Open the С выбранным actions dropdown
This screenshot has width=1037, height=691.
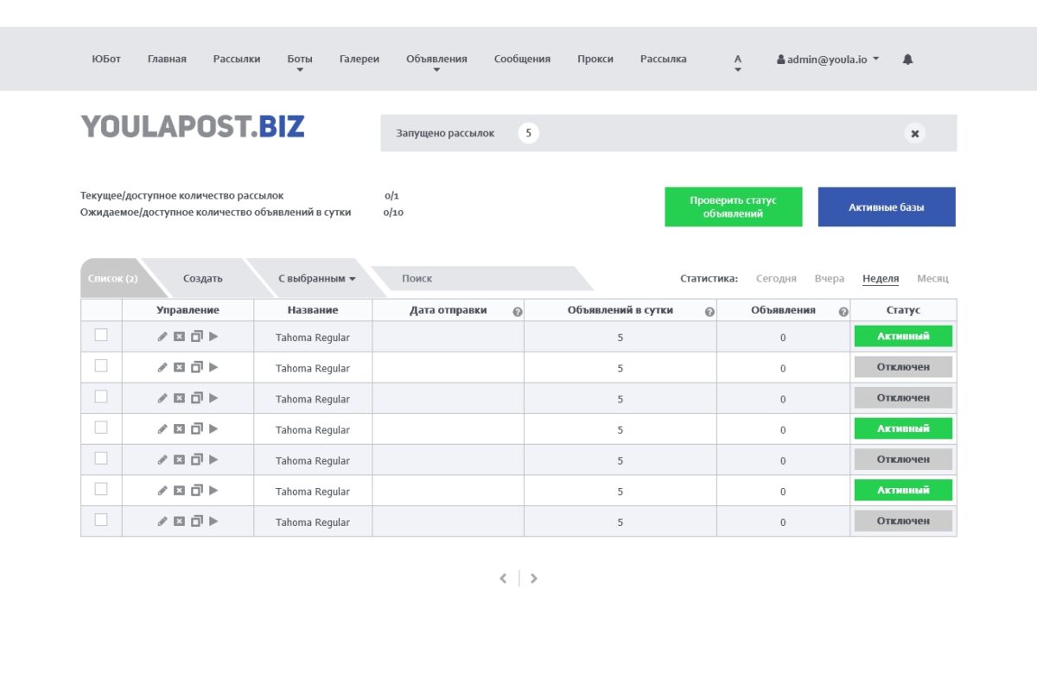[317, 278]
